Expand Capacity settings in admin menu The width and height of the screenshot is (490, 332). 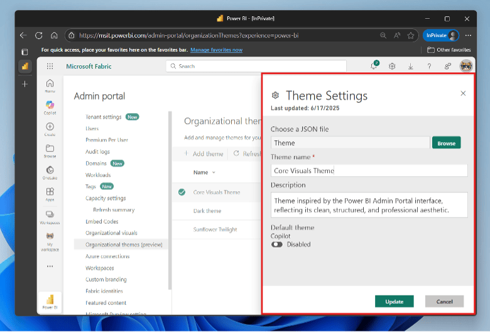click(106, 198)
